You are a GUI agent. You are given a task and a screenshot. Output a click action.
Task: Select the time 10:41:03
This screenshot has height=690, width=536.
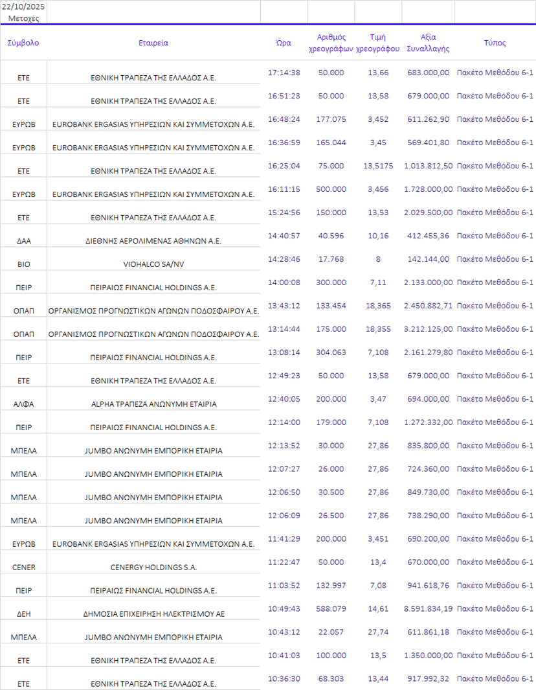coord(284,656)
